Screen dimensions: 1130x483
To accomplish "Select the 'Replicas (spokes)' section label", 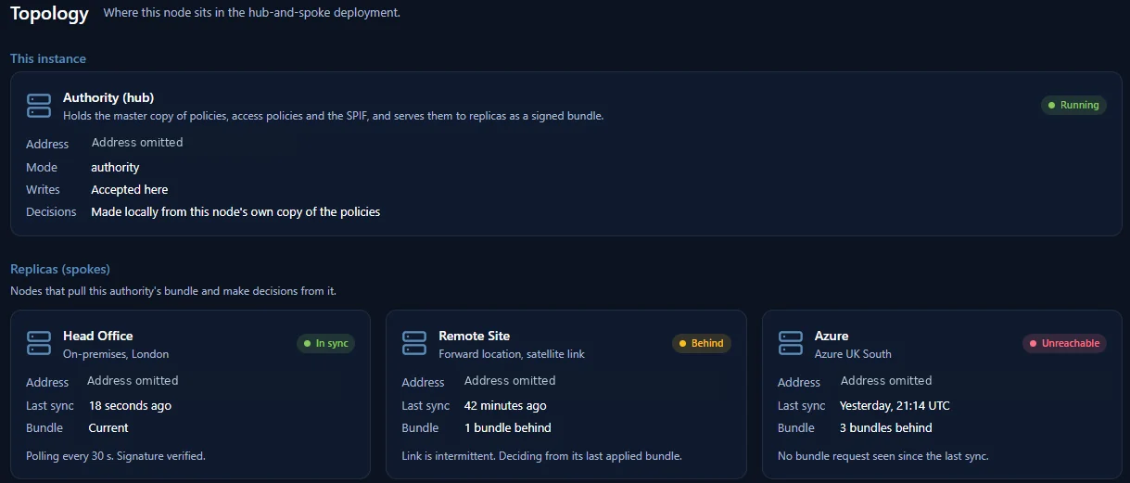I will [60, 269].
